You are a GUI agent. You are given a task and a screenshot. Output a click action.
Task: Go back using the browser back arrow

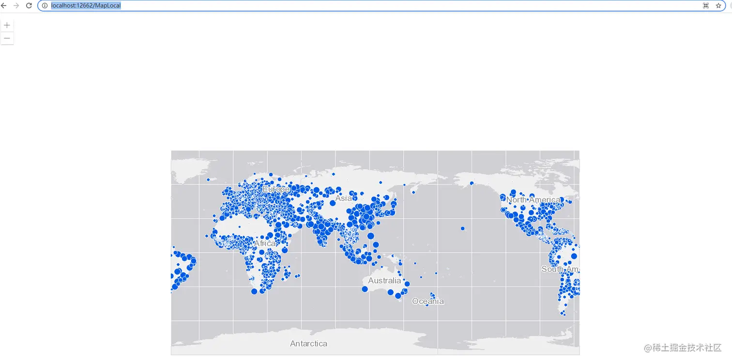(x=4, y=6)
